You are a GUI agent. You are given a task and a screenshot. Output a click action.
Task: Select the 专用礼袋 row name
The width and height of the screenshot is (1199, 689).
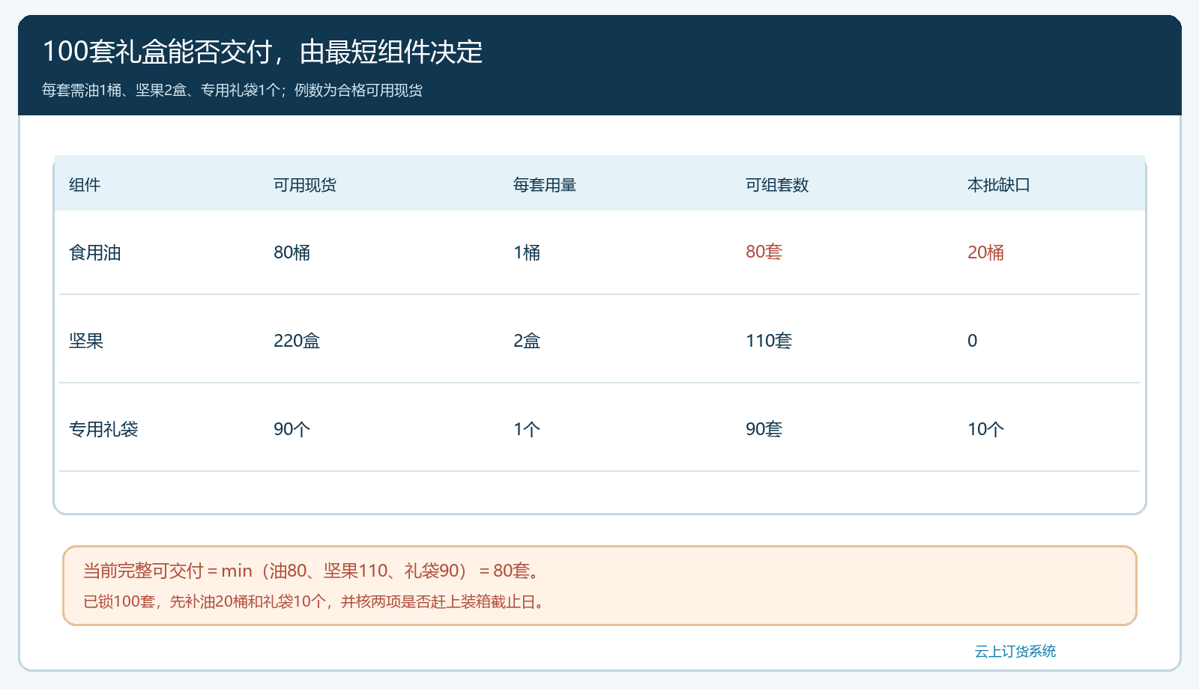[x=103, y=429]
